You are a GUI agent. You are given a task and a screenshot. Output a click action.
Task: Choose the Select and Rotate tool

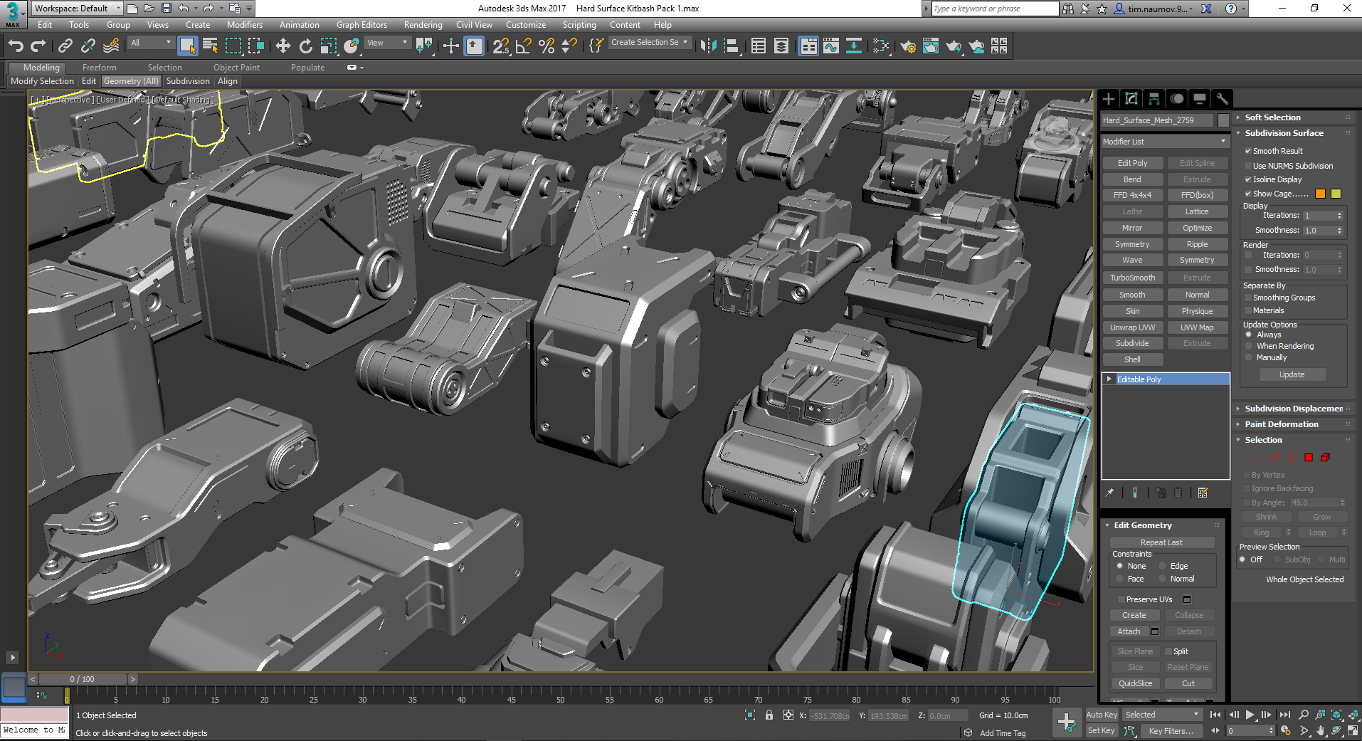click(x=305, y=46)
